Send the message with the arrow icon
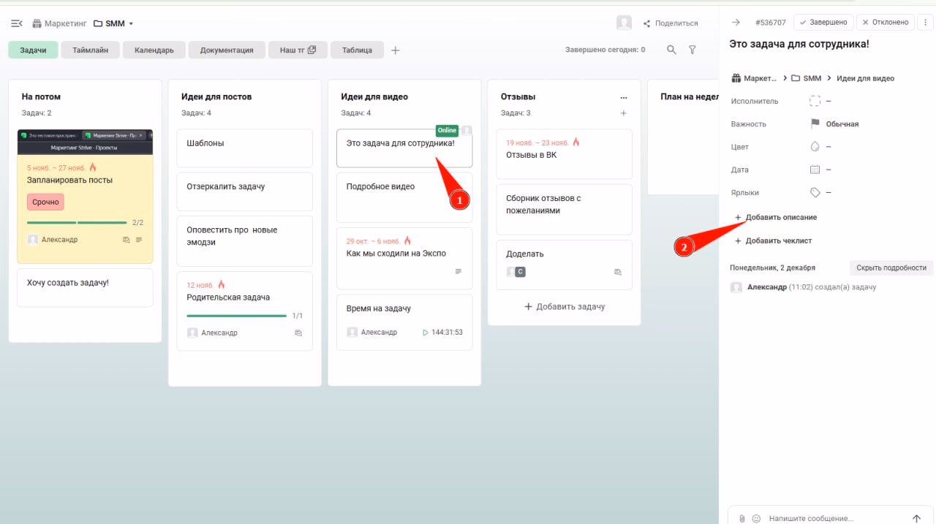 (916, 518)
